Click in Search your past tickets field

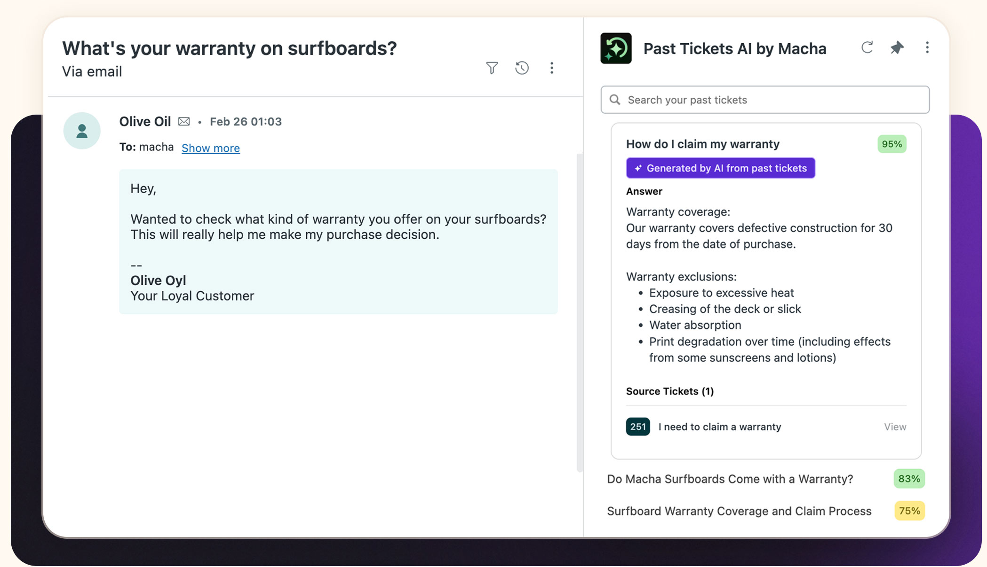(x=772, y=100)
